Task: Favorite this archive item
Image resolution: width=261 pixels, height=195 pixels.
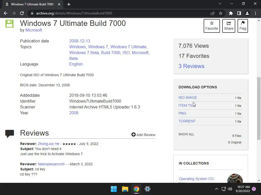Action: tap(212, 26)
